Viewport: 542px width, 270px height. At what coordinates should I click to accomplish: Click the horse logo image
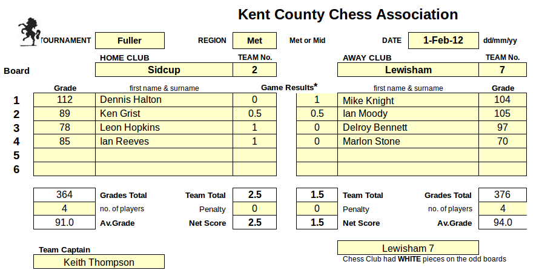(x=30, y=32)
